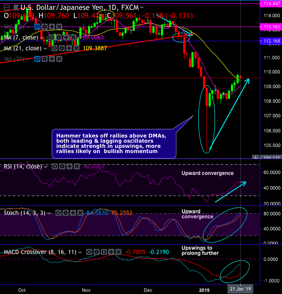Screen dimensions: 282x294
Task: Click the MA 21 value 109.3887
Action: click(x=95, y=49)
